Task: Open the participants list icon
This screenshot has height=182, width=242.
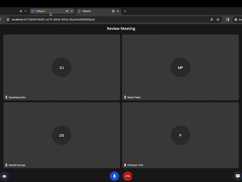Action: (4, 176)
